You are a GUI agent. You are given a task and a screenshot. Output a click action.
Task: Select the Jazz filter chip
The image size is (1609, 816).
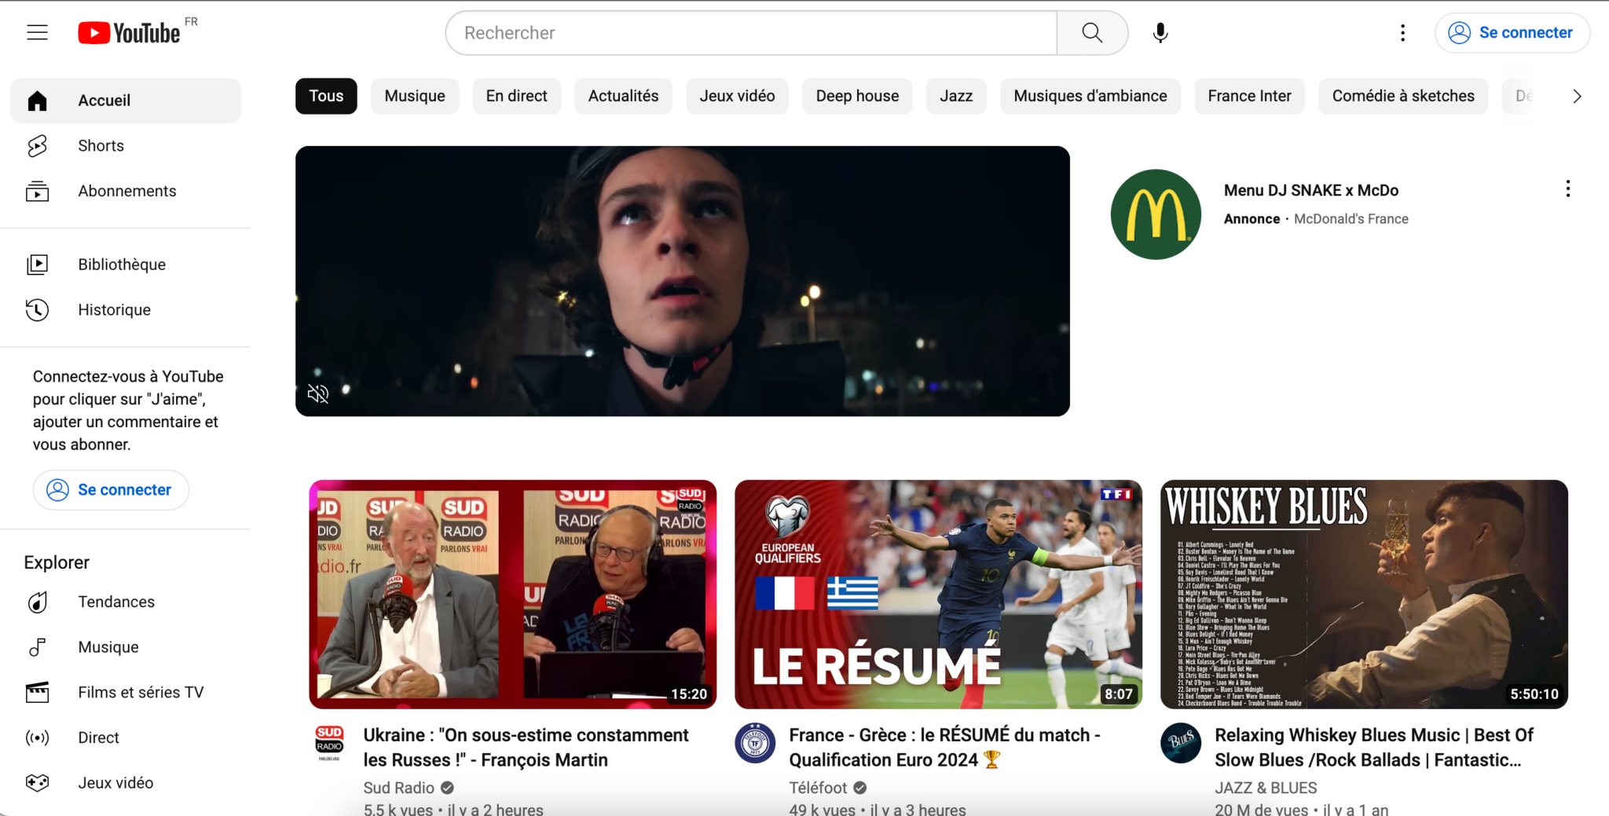pos(955,96)
